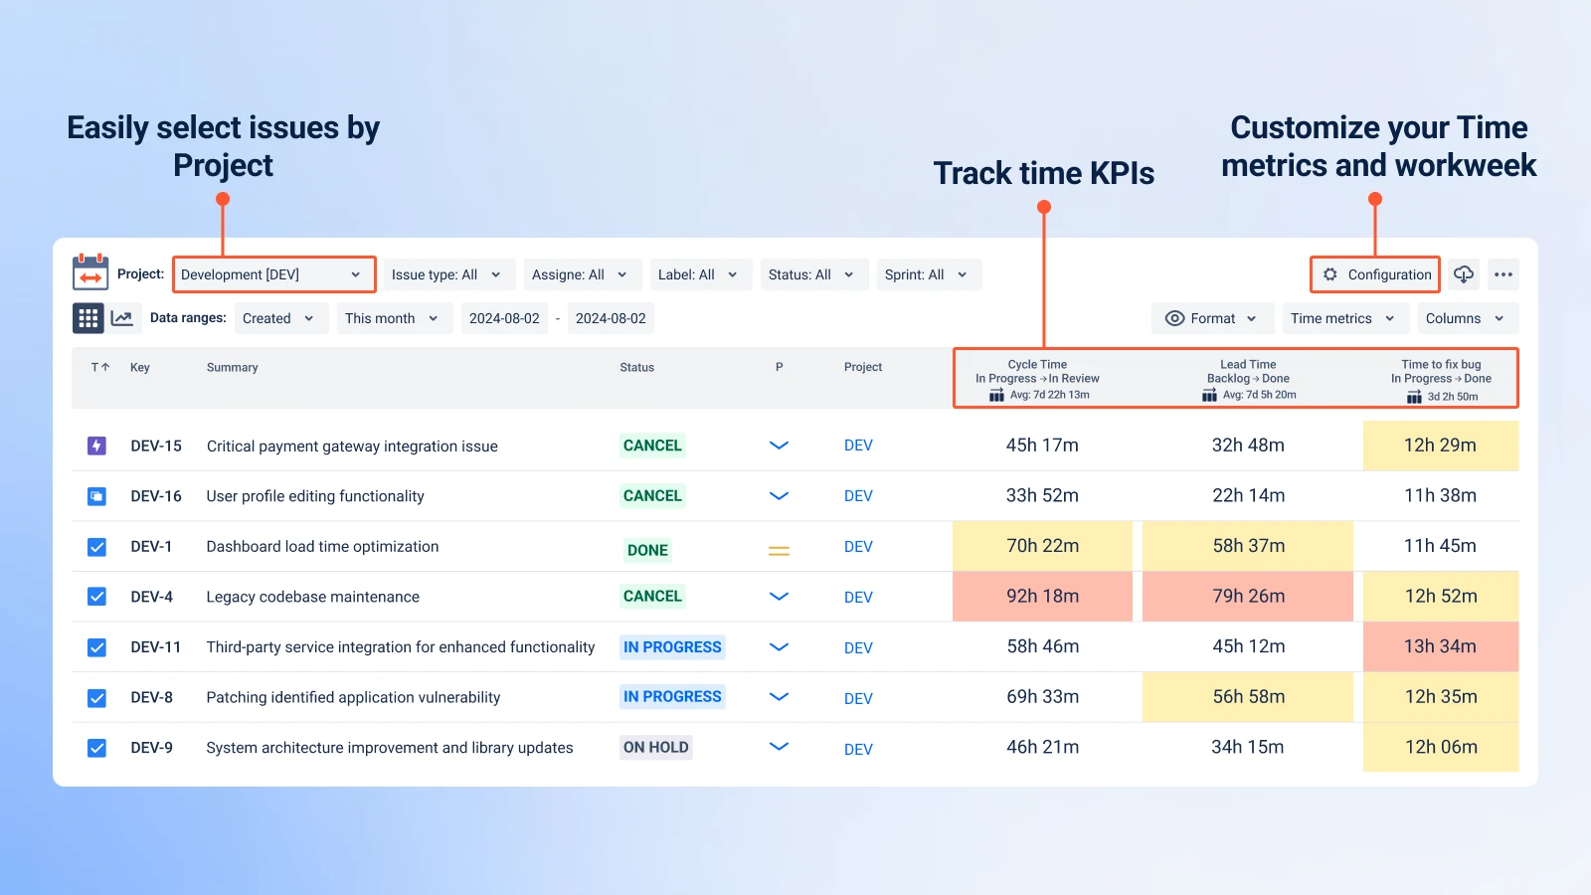Expand the priority chevron in DEV-15 row
This screenshot has height=895, width=1591.
tap(779, 446)
